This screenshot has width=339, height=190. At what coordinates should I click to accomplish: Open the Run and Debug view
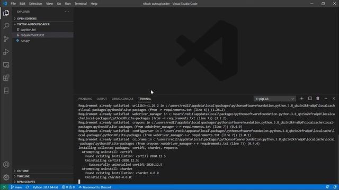click(x=6, y=52)
